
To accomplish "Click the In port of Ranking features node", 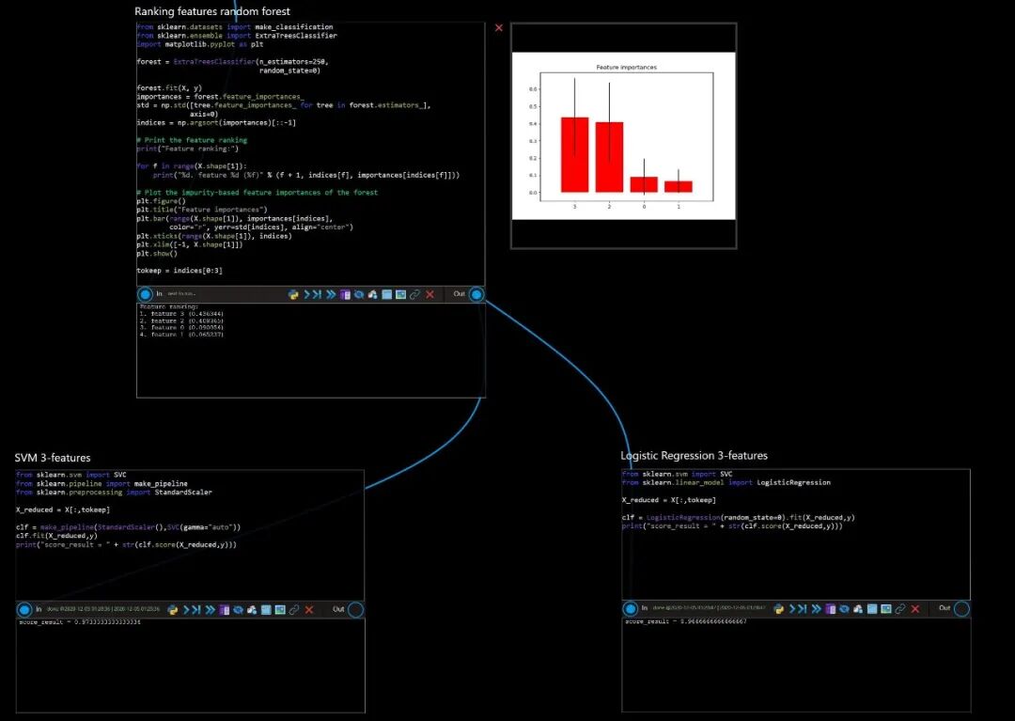I will pyautogui.click(x=145, y=294).
